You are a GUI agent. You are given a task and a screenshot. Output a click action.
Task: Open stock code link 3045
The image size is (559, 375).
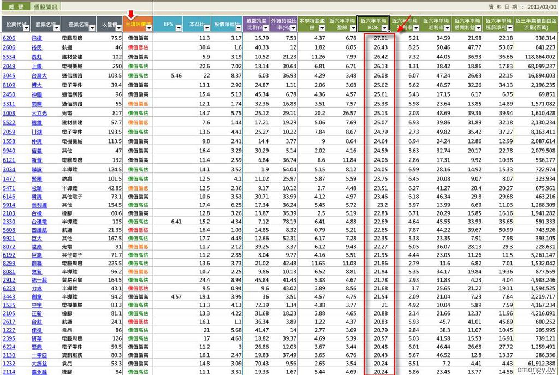click(x=9, y=75)
